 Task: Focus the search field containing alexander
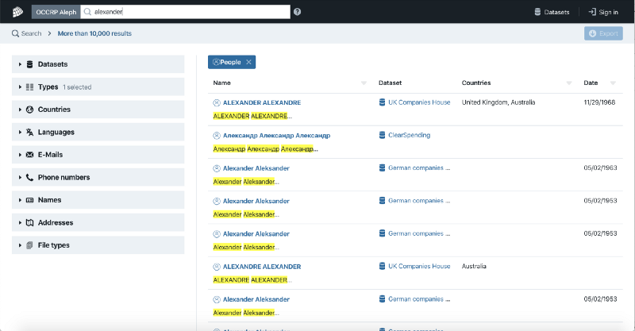pyautogui.click(x=186, y=12)
